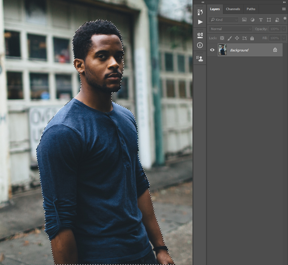The height and width of the screenshot is (265, 288).
Task: Toggle layer filtering on or off switch
Action: click(285, 19)
